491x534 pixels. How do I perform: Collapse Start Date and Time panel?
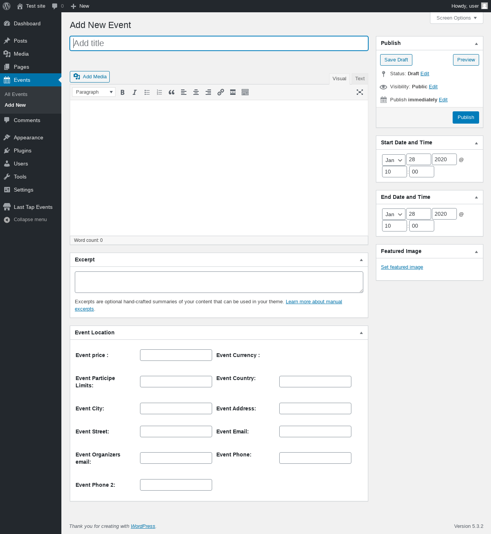click(x=476, y=143)
